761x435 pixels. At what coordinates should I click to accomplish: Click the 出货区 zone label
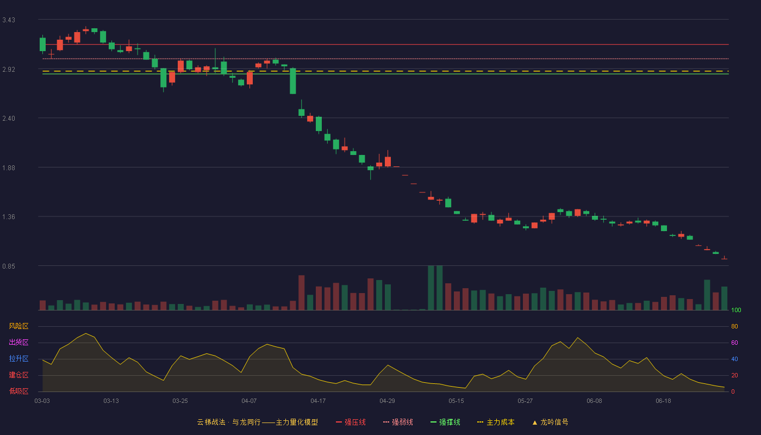pyautogui.click(x=18, y=343)
